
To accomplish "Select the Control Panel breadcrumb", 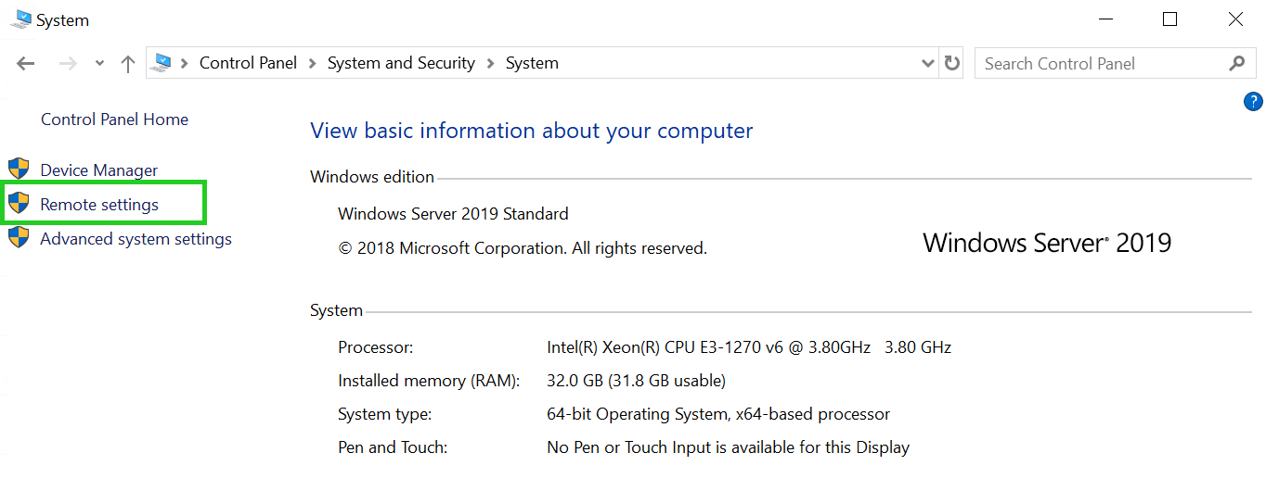I will tap(248, 63).
